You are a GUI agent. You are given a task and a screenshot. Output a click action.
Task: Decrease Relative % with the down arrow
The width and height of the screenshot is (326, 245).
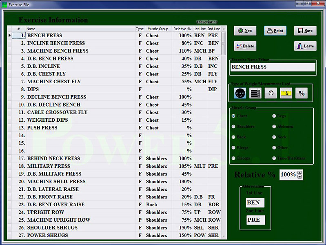[300, 177]
